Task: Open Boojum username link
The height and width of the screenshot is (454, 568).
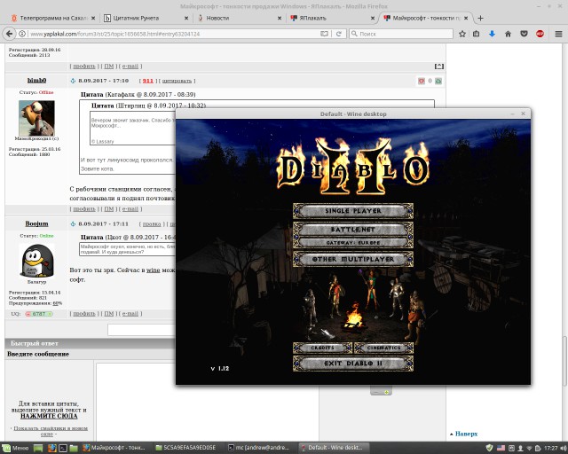Action: click(x=36, y=223)
